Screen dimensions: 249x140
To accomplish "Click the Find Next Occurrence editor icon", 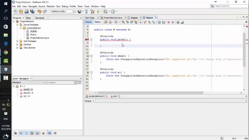I will (x=132, y=22).
